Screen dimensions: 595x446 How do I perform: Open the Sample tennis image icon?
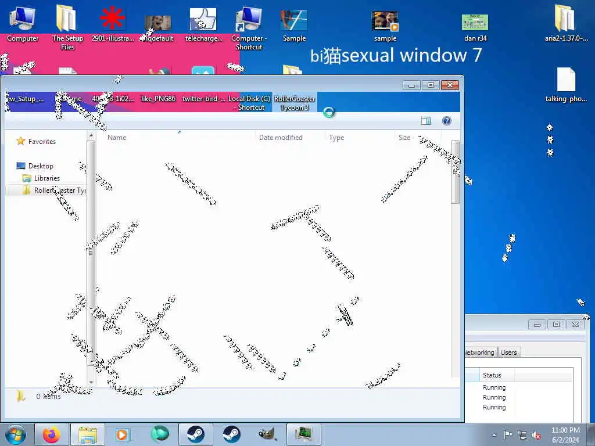tap(294, 25)
